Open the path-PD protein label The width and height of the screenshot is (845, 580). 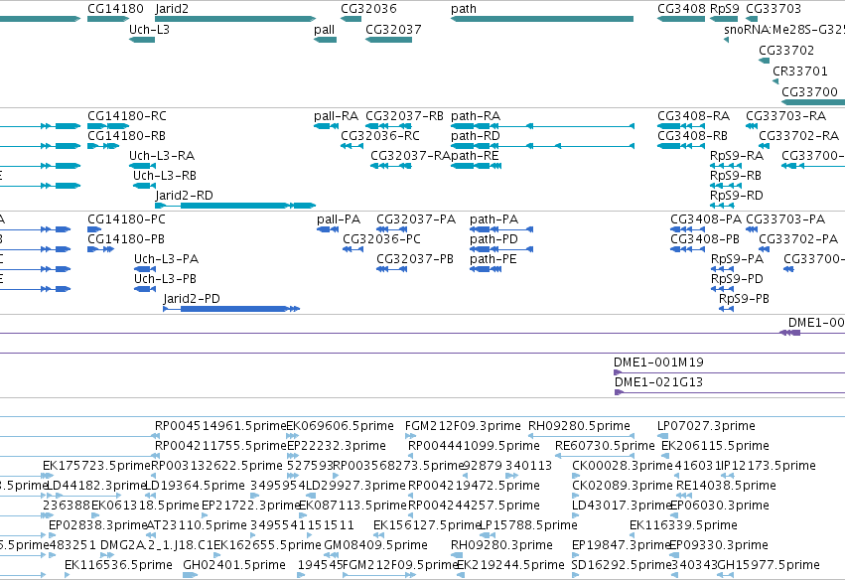(x=493, y=239)
